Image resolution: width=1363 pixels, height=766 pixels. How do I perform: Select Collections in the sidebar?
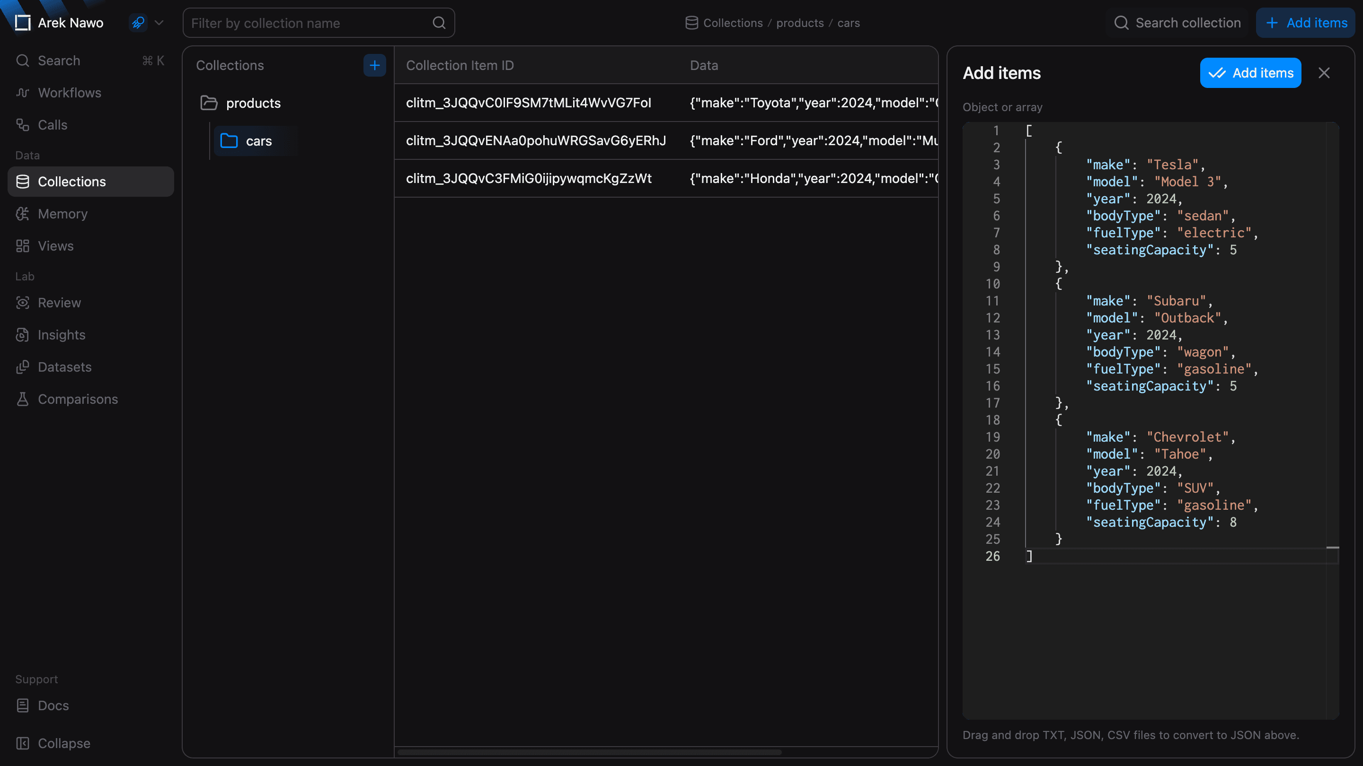click(x=90, y=182)
